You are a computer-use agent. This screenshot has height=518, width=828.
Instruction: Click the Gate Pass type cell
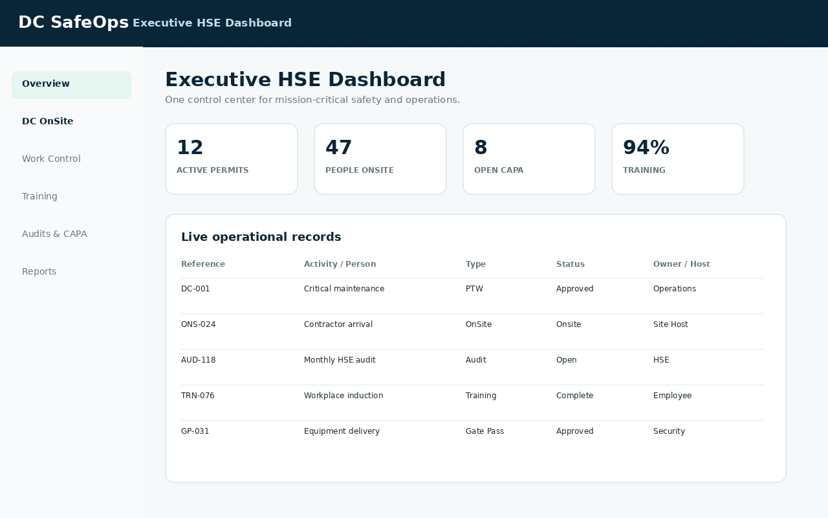click(x=485, y=431)
